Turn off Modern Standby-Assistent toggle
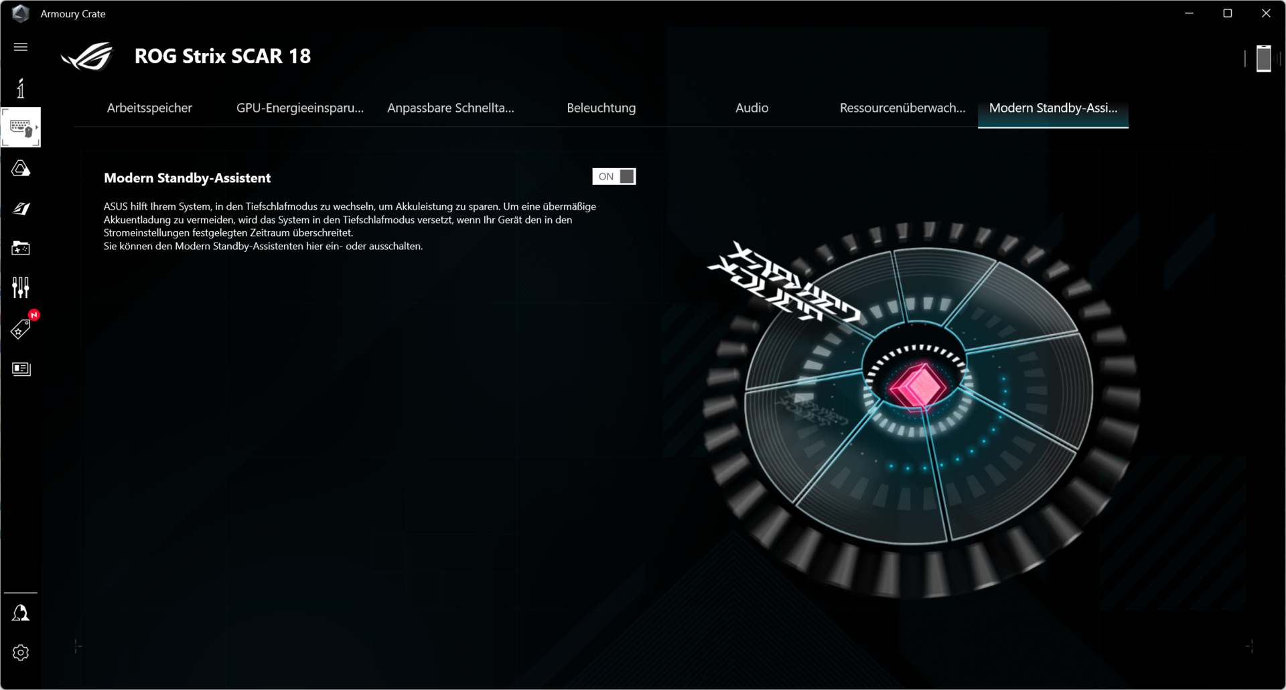 pos(614,176)
